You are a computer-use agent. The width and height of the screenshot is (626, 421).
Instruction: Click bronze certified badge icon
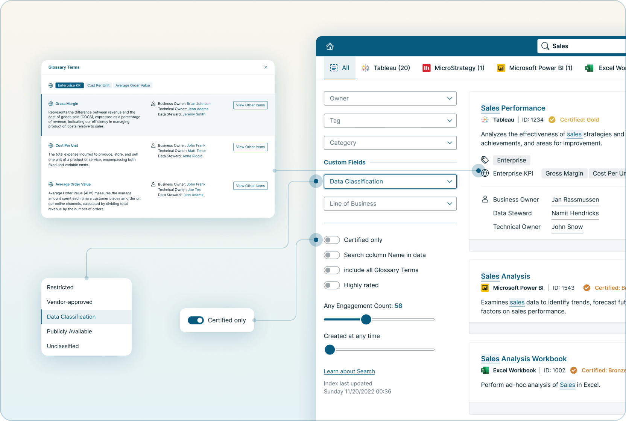(x=573, y=371)
